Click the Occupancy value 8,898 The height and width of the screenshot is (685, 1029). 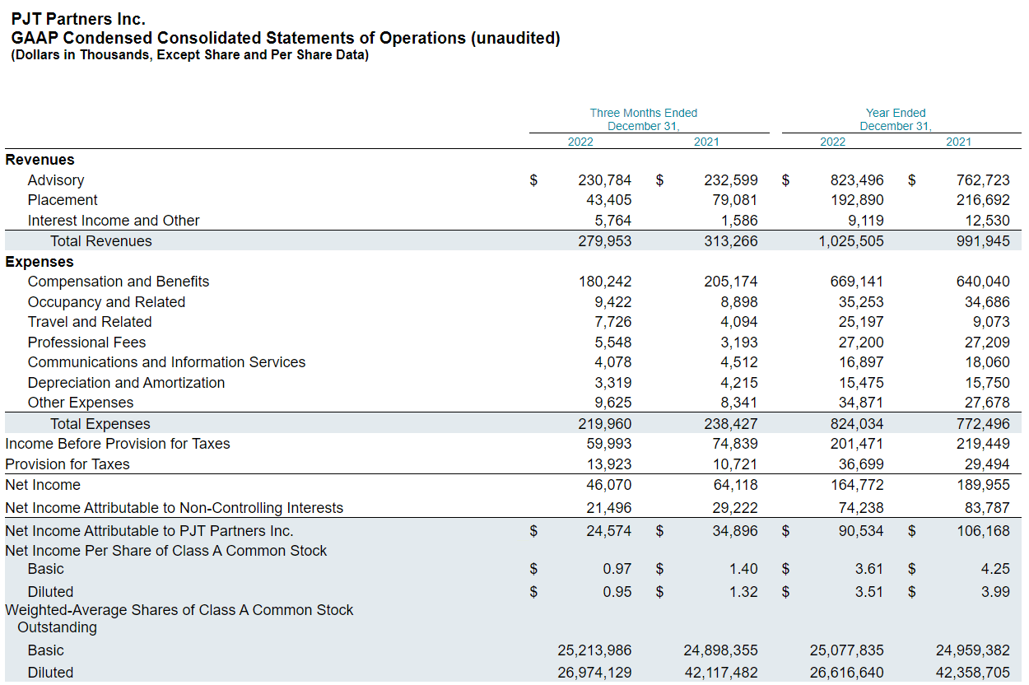[x=738, y=302]
